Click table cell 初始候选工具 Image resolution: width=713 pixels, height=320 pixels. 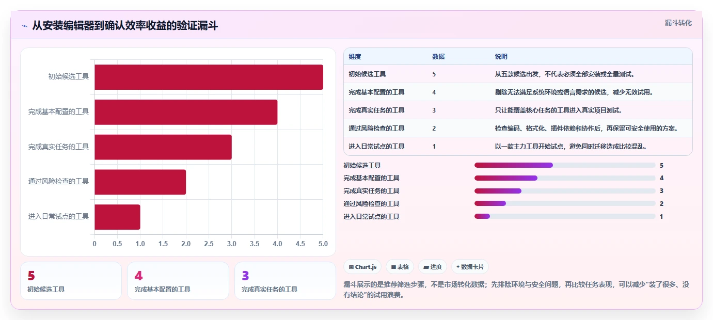click(x=367, y=74)
